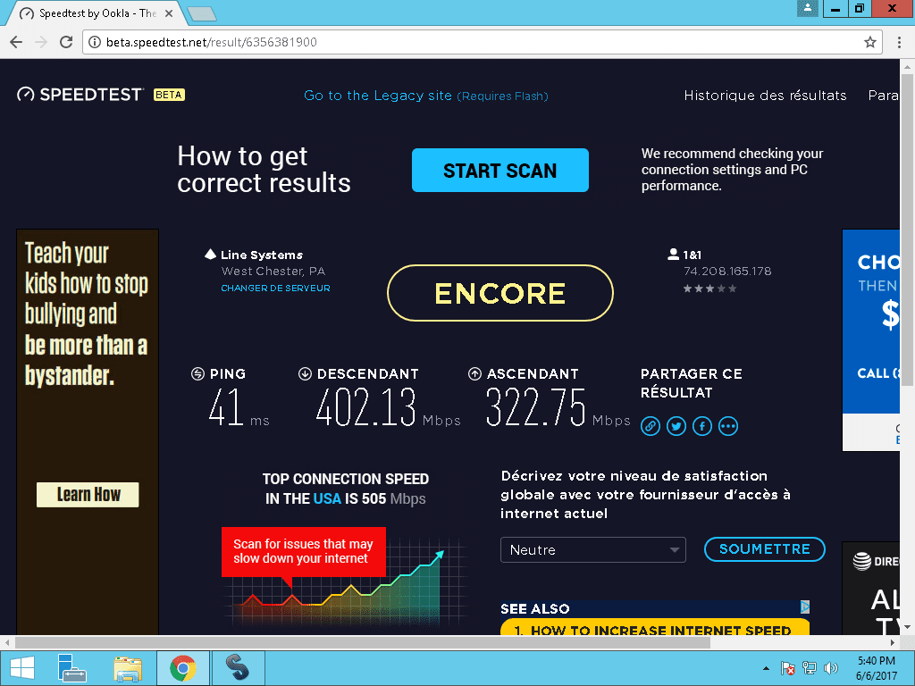Click the volume icon in system tray
This screenshot has width=915, height=686.
point(830,668)
